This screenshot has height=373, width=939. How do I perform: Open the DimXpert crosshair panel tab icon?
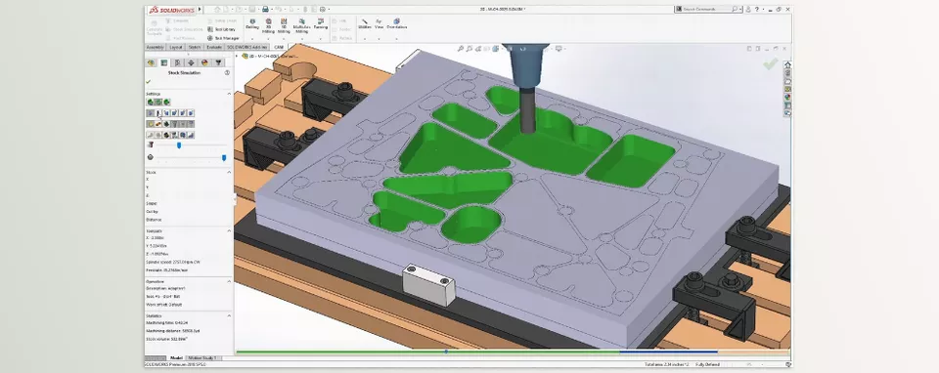coord(191,62)
